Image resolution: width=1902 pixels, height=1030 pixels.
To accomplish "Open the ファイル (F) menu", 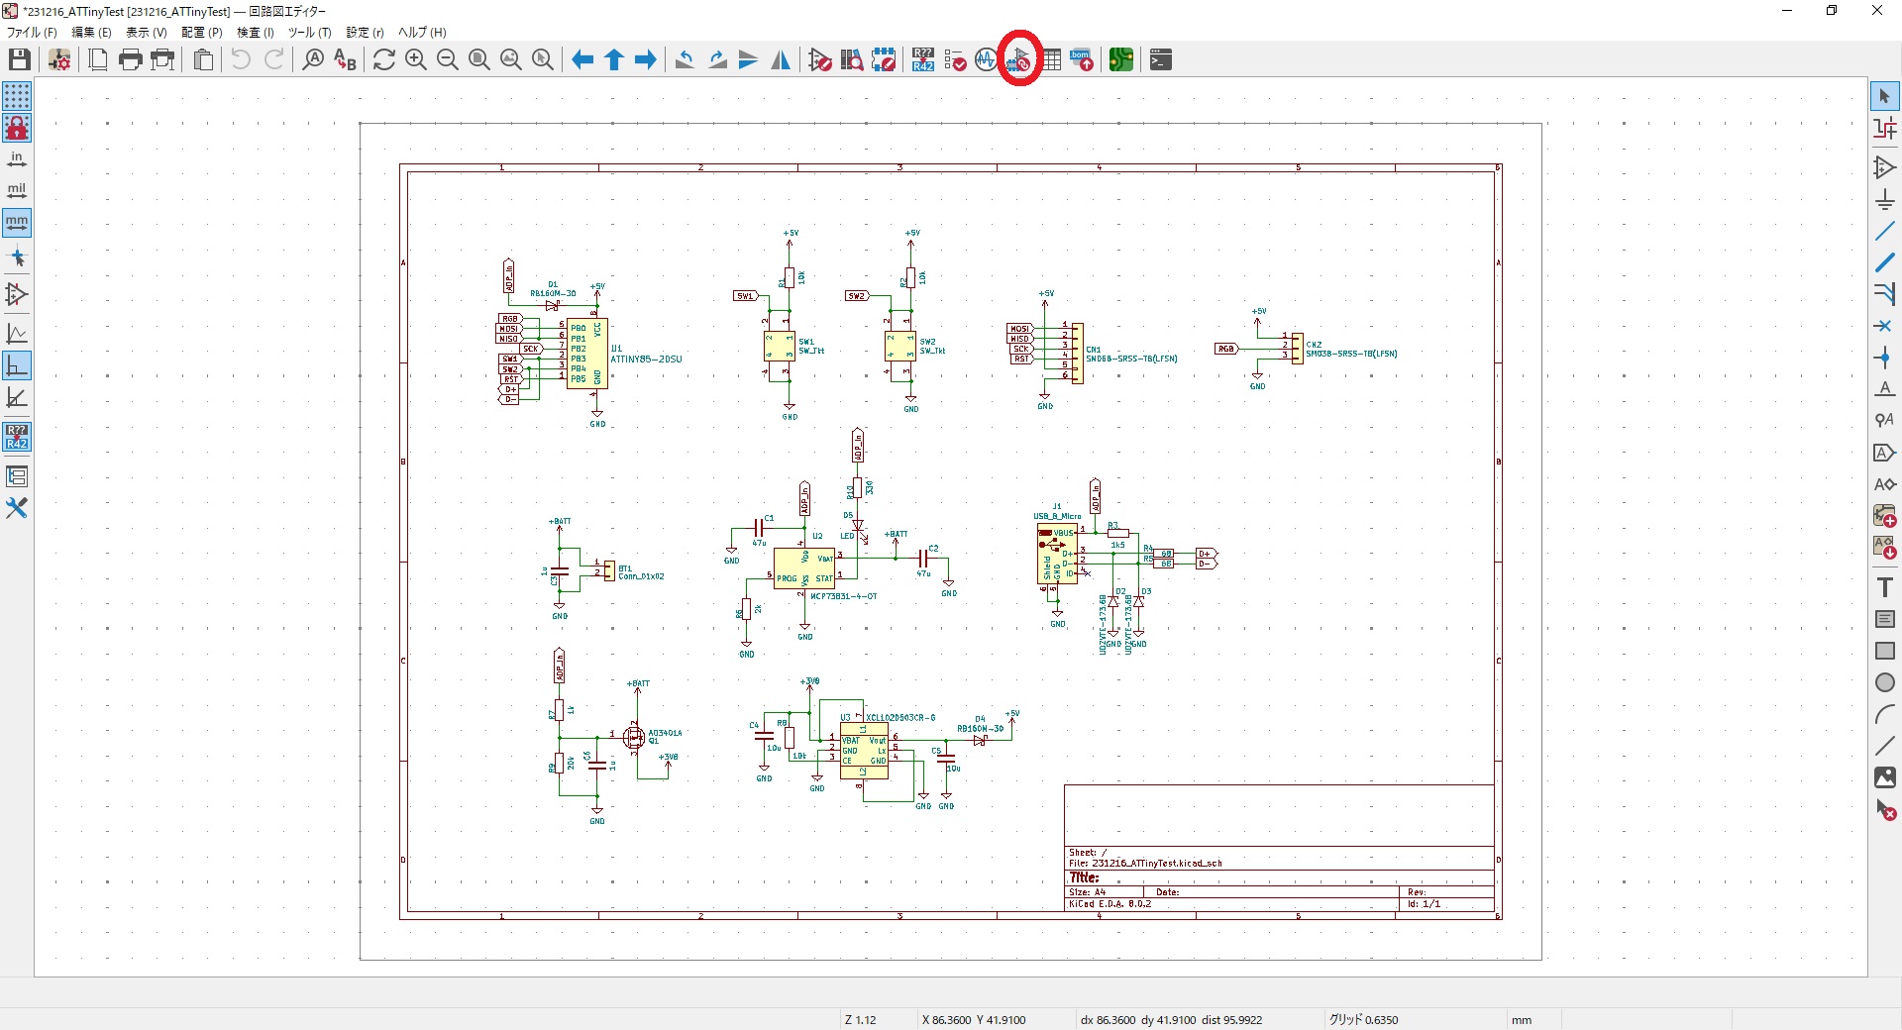I will 32,33.
